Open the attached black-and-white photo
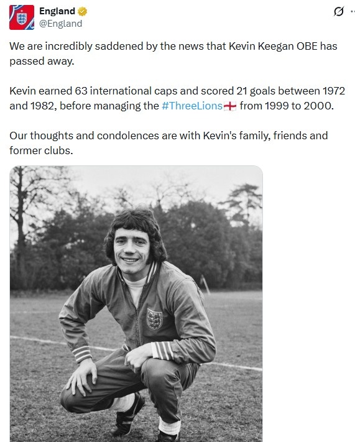The image size is (355, 442). click(136, 303)
